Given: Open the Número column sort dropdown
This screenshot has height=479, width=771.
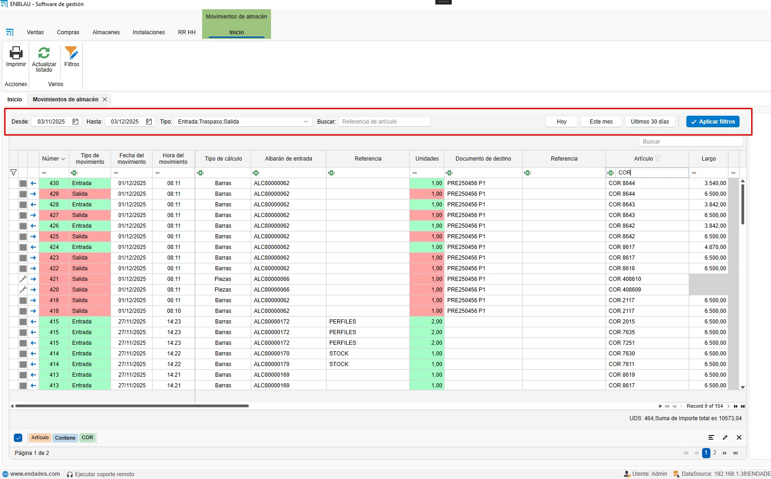Looking at the screenshot, I should point(63,159).
